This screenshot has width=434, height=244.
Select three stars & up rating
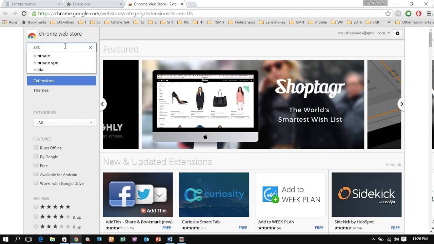[x=36, y=226]
